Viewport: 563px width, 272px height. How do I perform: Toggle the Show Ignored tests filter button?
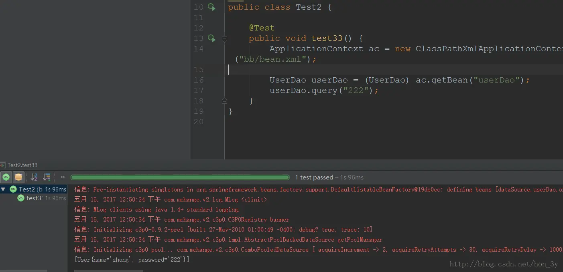(18, 177)
